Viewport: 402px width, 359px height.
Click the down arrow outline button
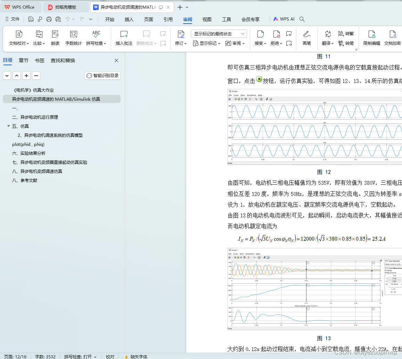click(7, 76)
